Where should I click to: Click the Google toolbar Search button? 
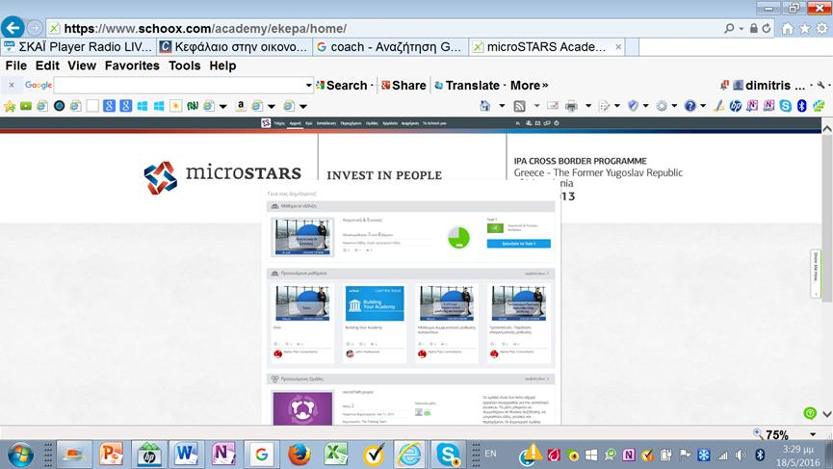[x=342, y=85]
